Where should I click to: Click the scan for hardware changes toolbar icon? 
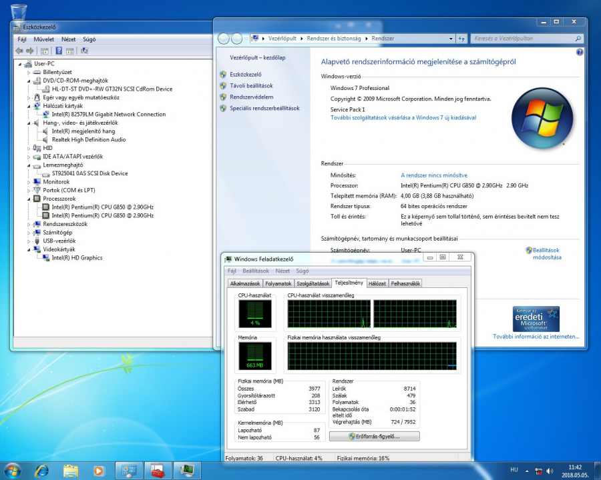click(84, 51)
